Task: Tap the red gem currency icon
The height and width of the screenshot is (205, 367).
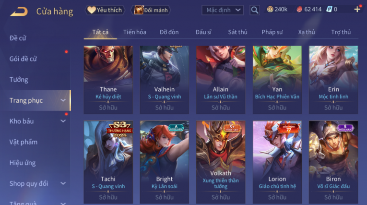Action: pyautogui.click(x=299, y=10)
